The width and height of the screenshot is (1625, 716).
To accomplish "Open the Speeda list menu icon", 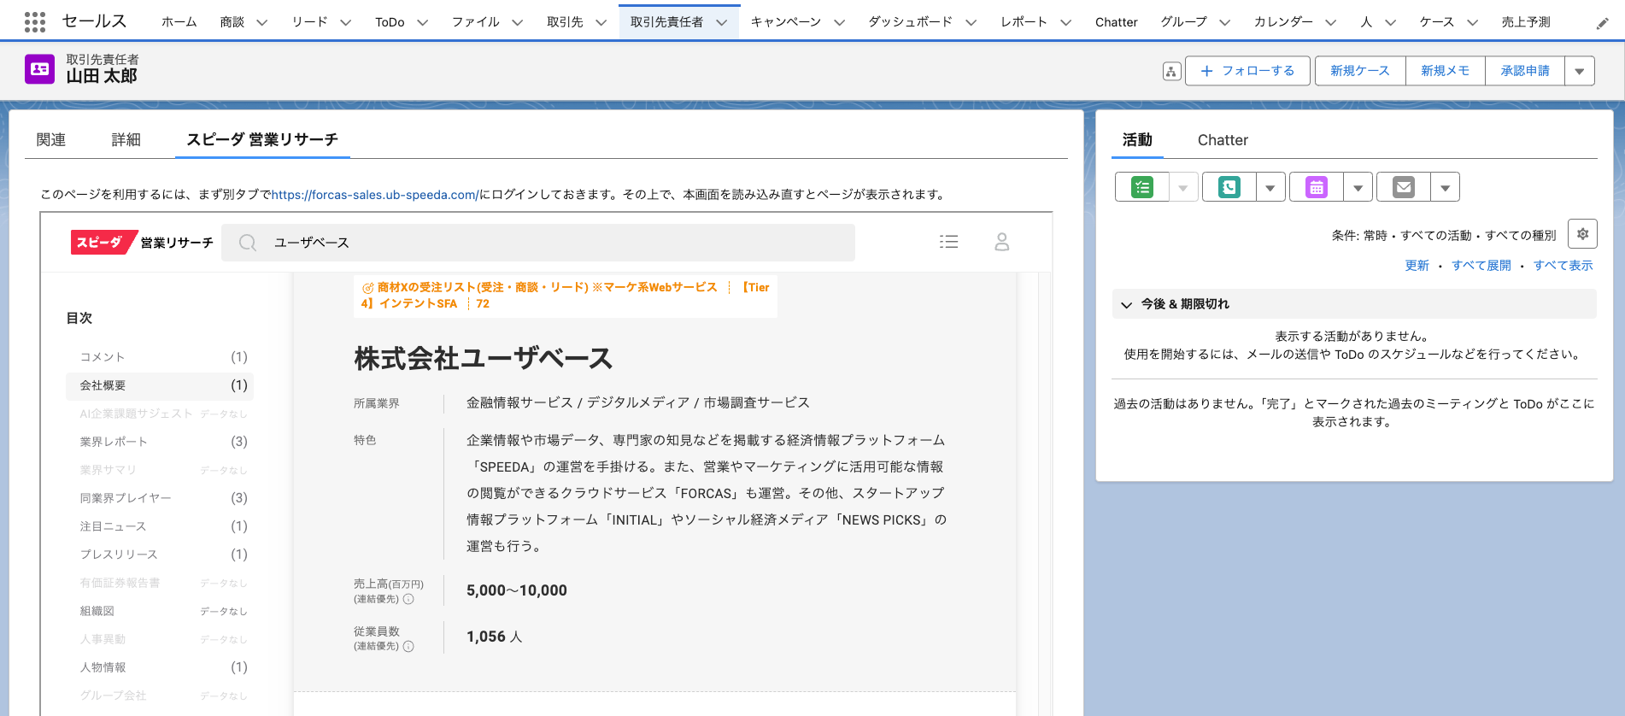I will (x=948, y=242).
